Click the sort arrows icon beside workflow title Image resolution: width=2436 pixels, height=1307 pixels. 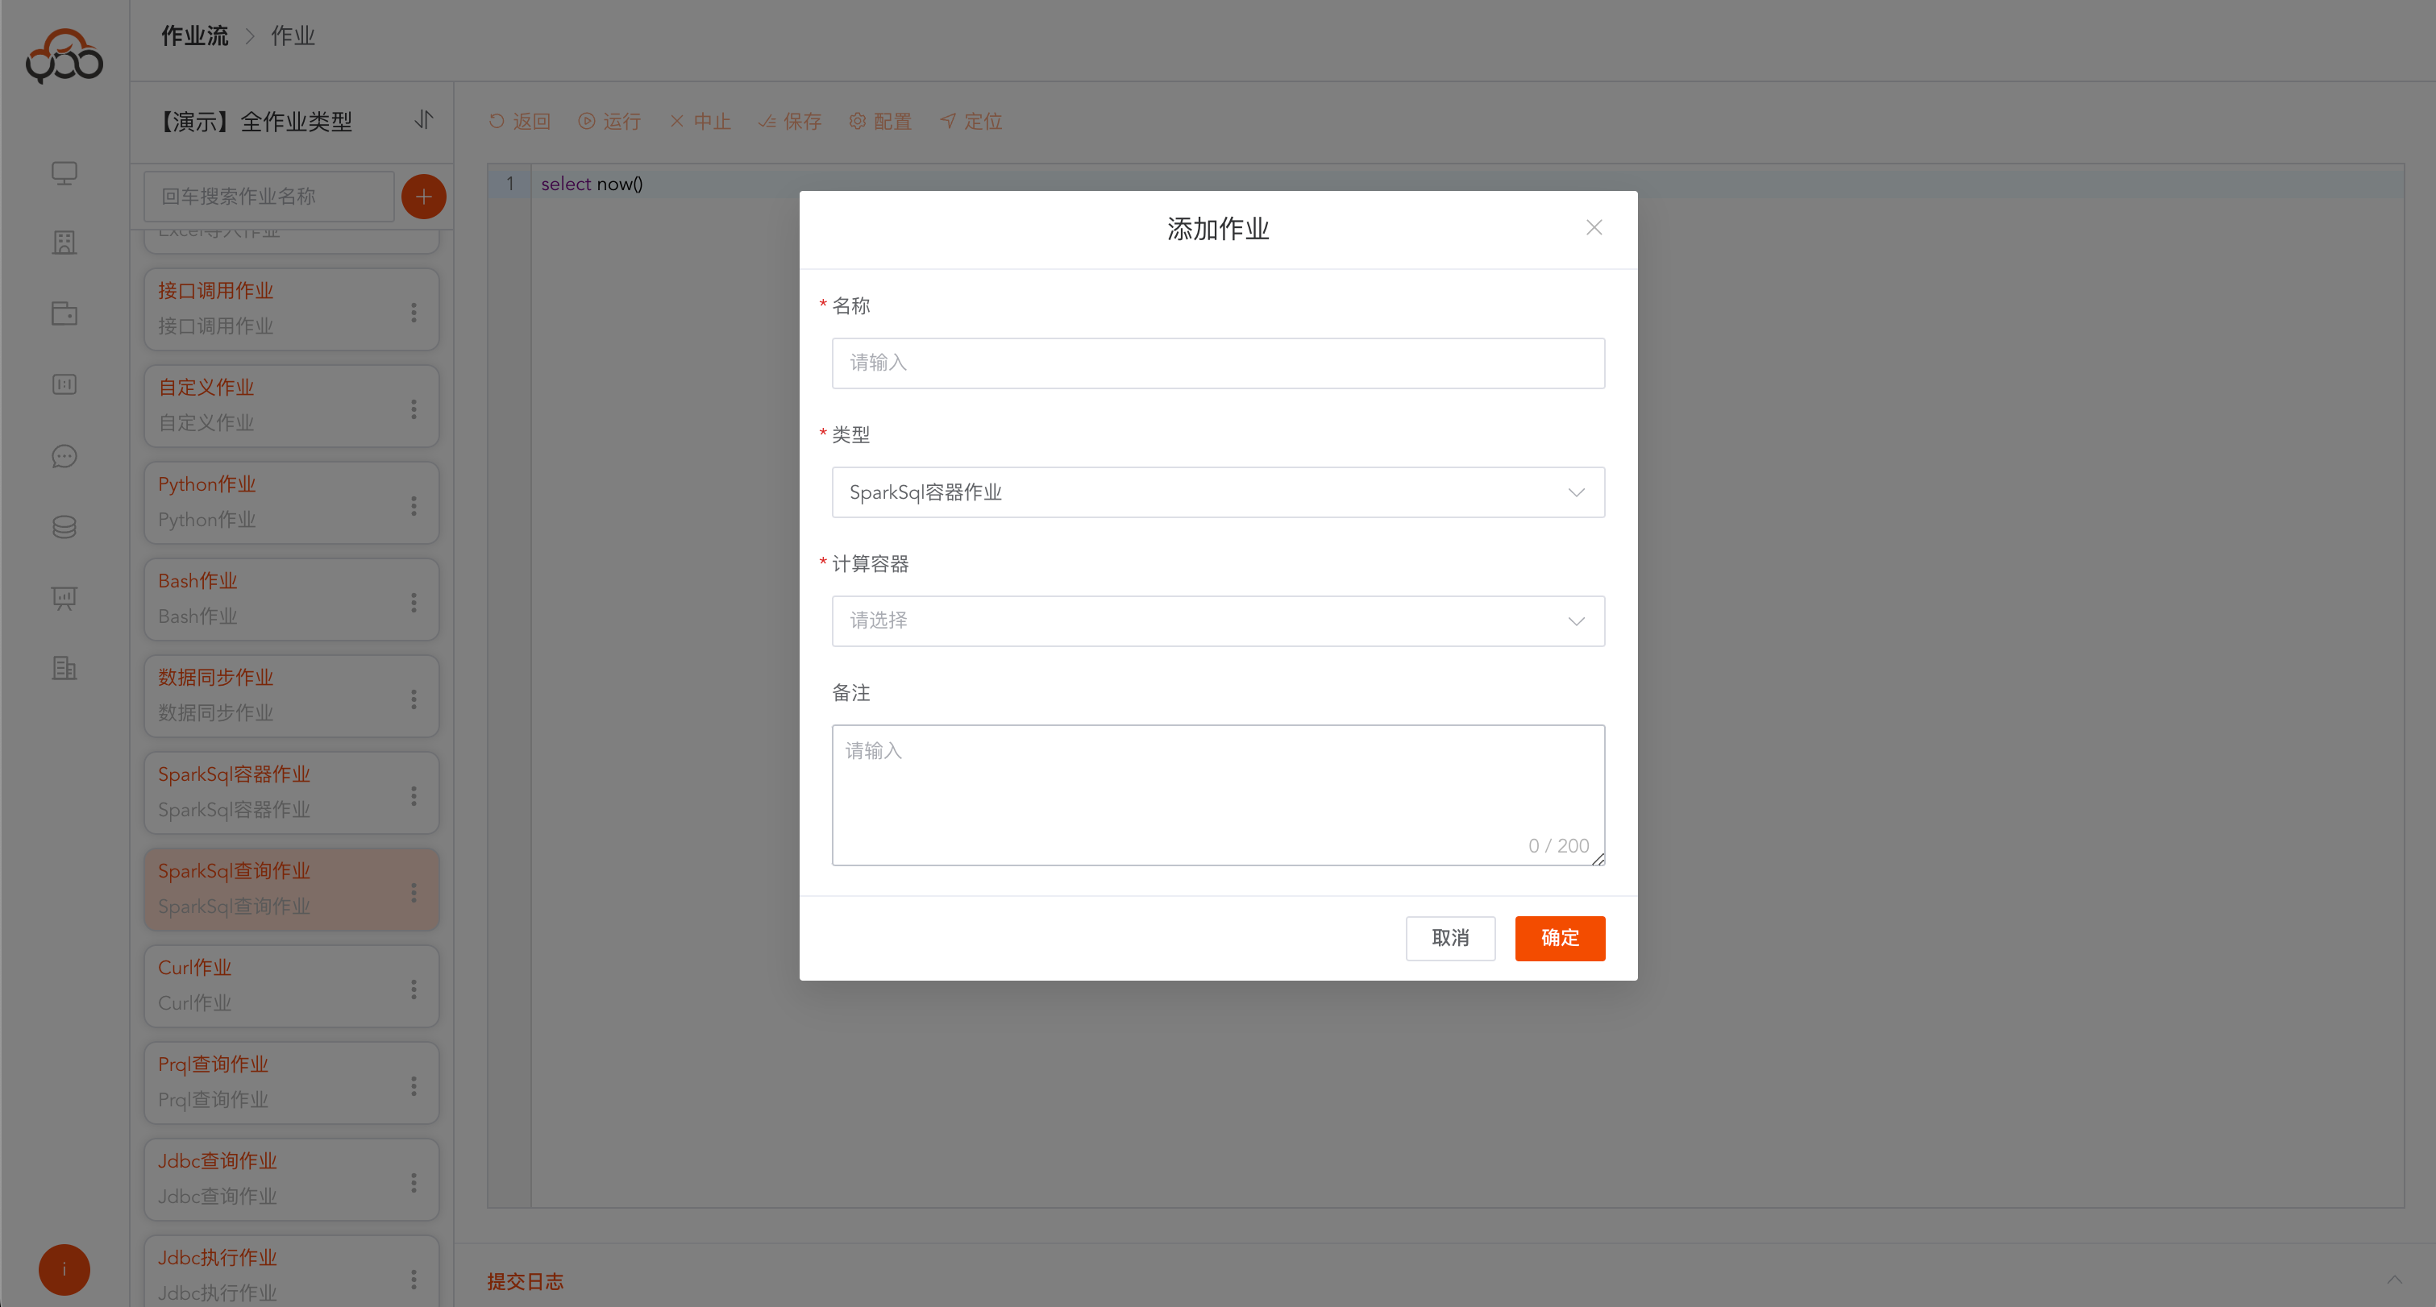click(424, 120)
